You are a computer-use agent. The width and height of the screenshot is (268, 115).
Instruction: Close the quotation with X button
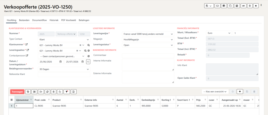pyautogui.click(x=256, y=6)
